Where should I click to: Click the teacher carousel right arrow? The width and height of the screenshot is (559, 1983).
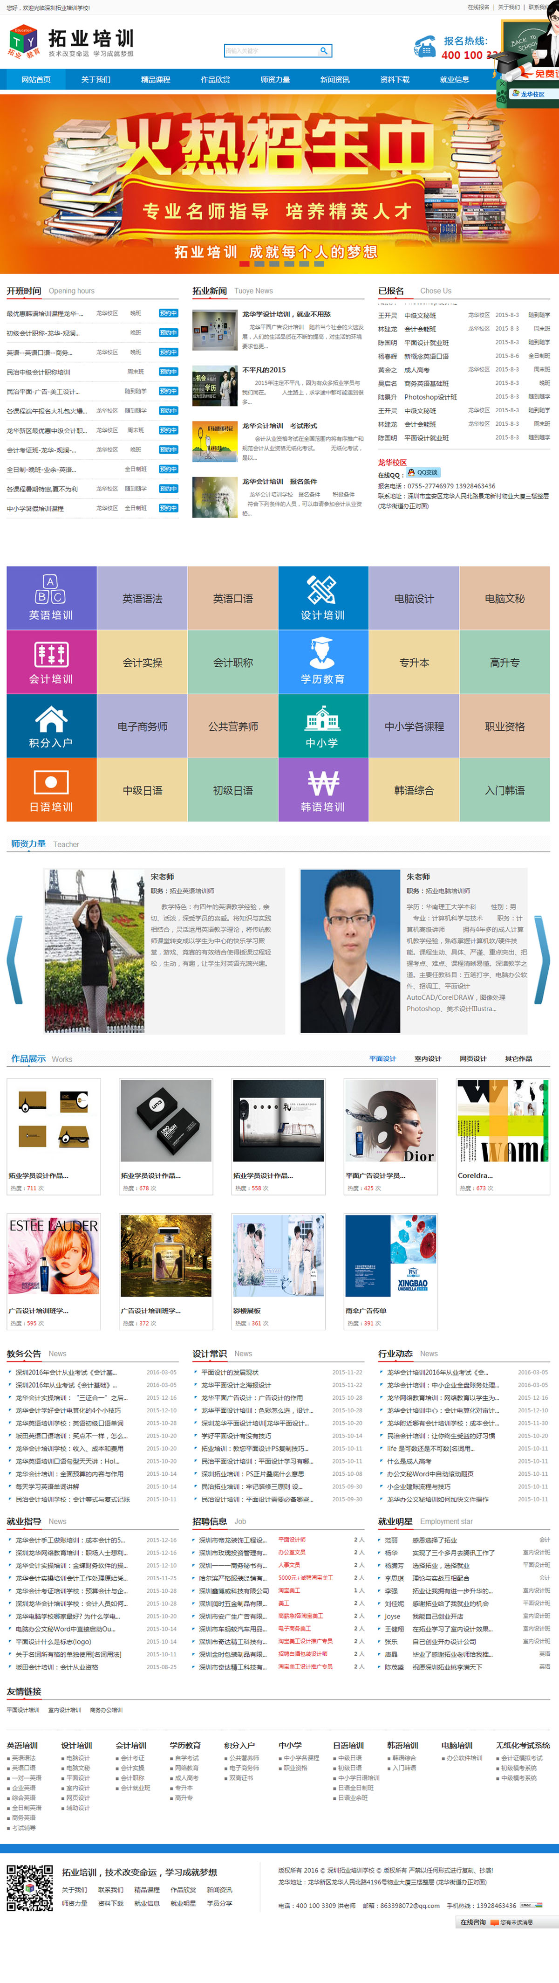pos(542,959)
